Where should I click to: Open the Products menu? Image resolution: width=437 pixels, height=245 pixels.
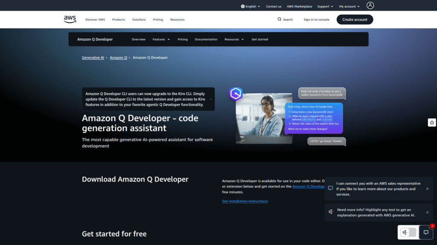click(x=118, y=20)
